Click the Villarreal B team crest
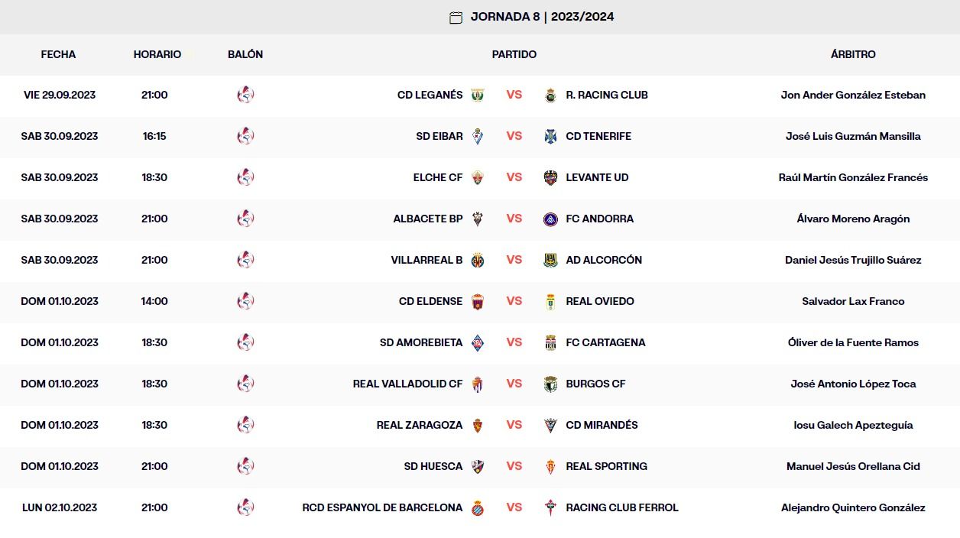This screenshot has height=538, width=960. (x=478, y=261)
